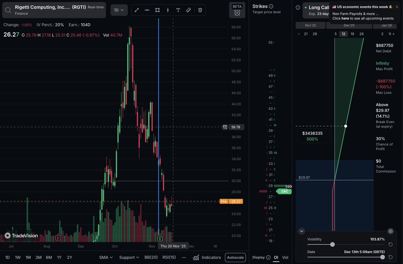Image resolution: width=403 pixels, height=264 pixels.
Task: Select the Nov'25 expiration month
Action: click(310, 25)
